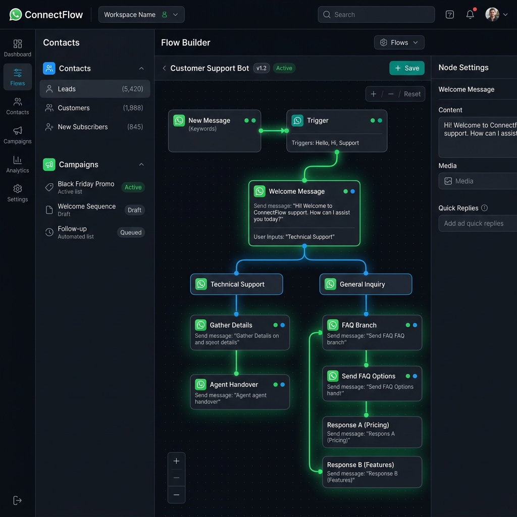This screenshot has height=517, width=517.
Task: Click the blue status dot on Welcome Message
Action: 352,191
